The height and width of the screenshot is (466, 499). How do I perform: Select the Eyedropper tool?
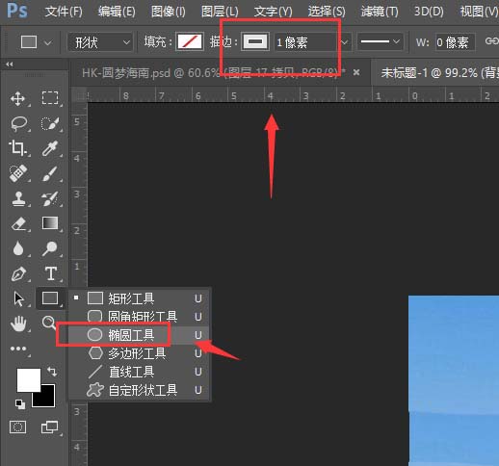coord(50,148)
